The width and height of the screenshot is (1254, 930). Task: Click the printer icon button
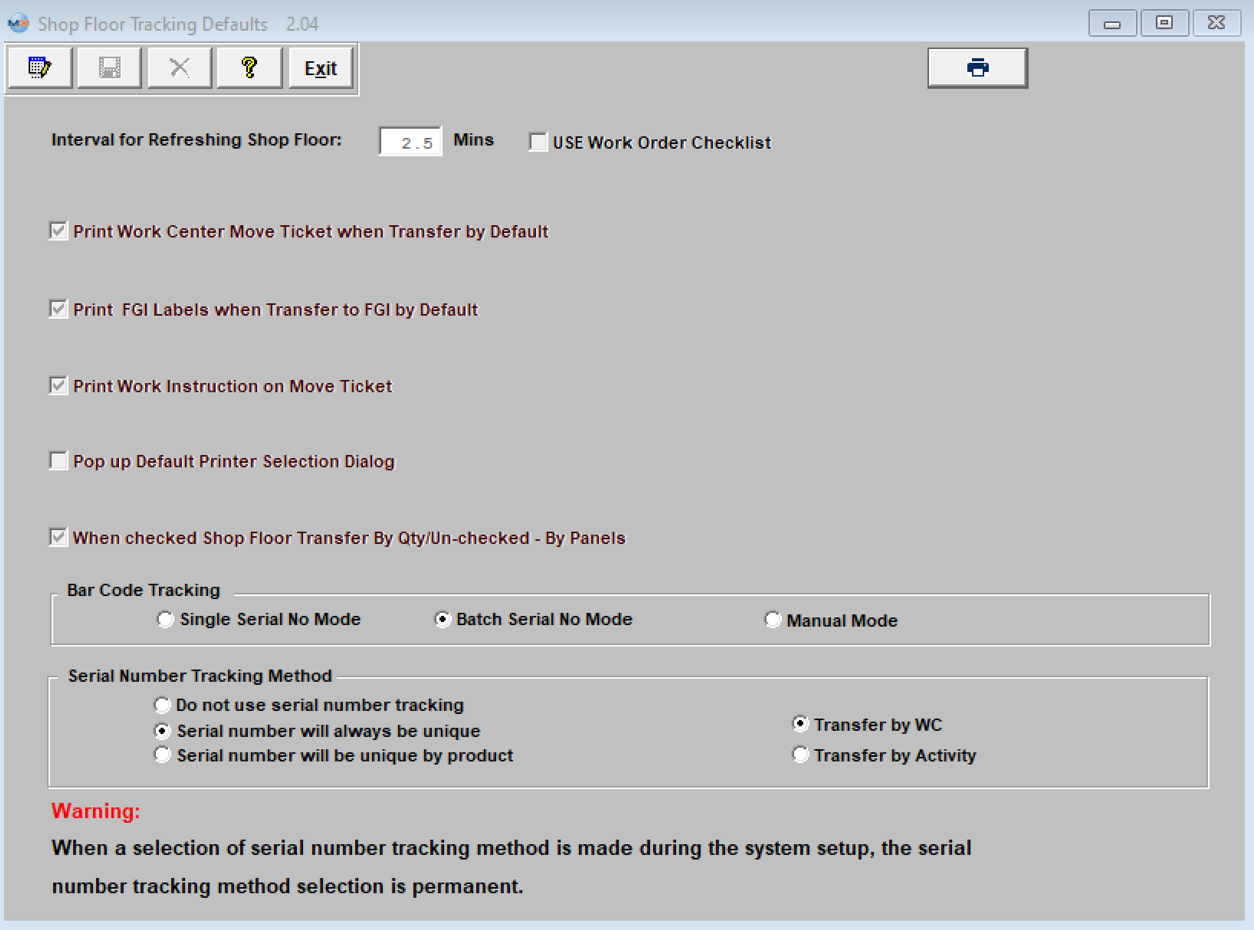click(977, 68)
